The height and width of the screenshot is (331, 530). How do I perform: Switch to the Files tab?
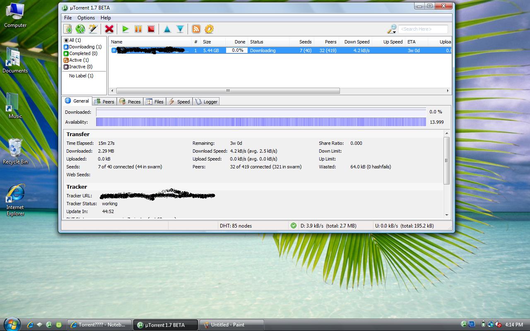(155, 102)
